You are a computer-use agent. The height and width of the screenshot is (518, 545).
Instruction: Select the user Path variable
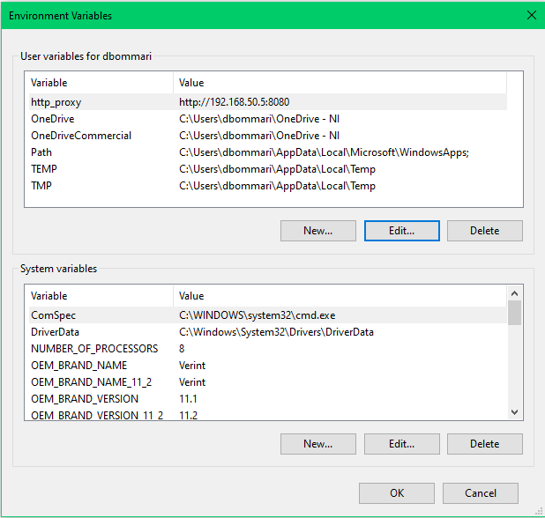point(267,152)
